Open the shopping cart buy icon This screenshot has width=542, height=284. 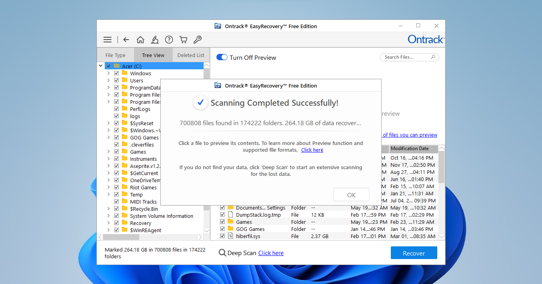(x=183, y=40)
